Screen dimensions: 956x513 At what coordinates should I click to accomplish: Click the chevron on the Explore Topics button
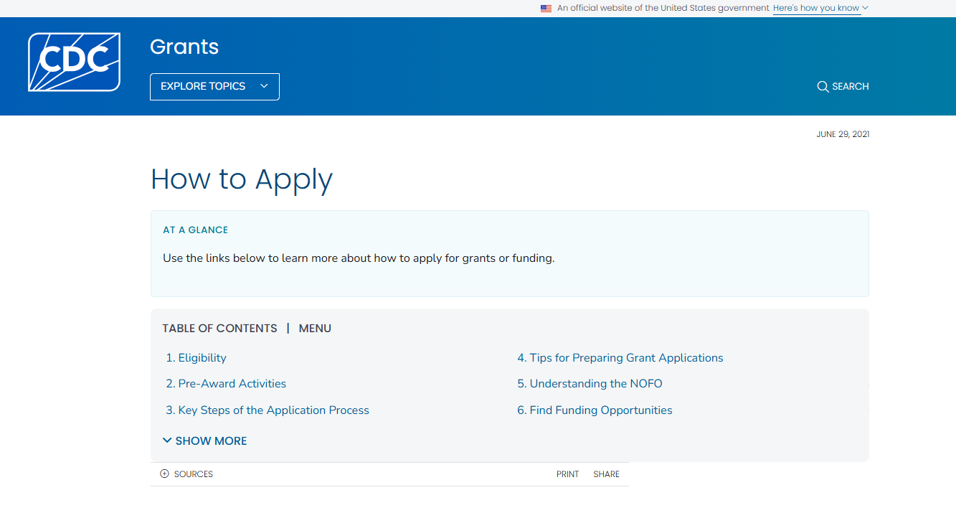pos(265,86)
